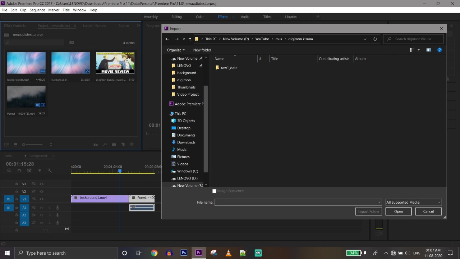
Task: Click the Linked Selection icon in timeline
Action: point(9,170)
